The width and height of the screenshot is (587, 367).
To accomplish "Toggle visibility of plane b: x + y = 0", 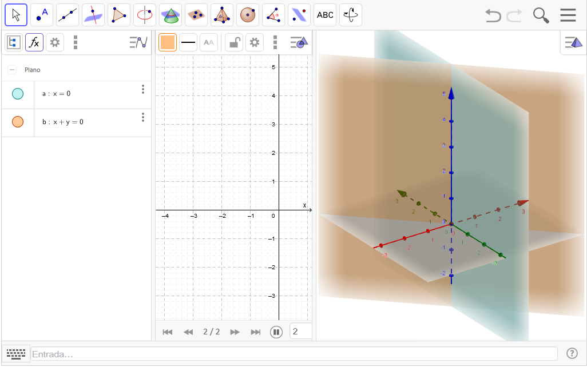I will coord(18,122).
